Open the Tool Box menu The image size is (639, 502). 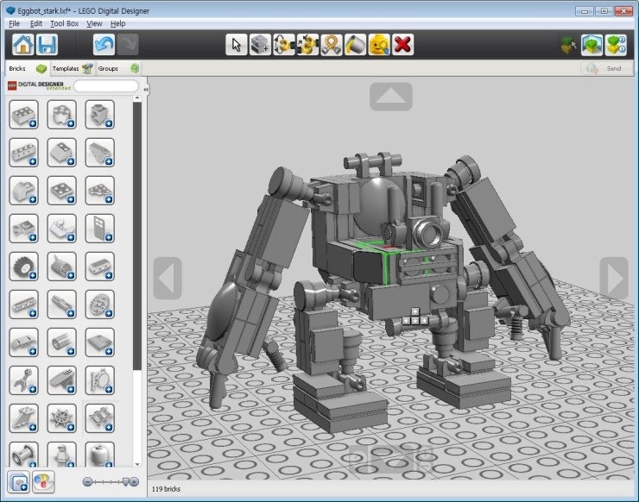[65, 23]
